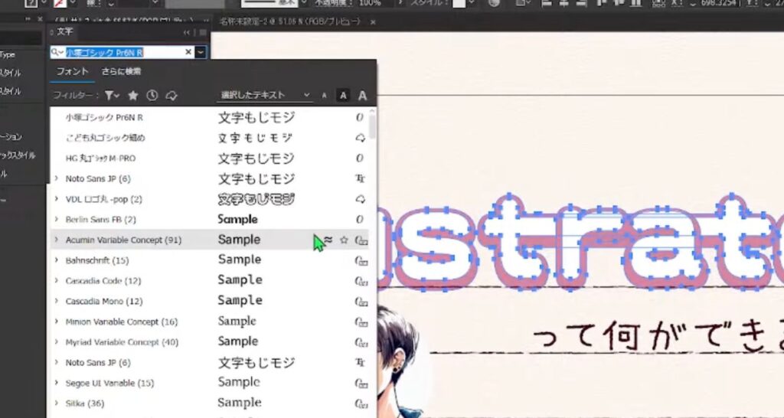
Task: Toggle the activated cloud fonts filter
Action: [x=171, y=95]
